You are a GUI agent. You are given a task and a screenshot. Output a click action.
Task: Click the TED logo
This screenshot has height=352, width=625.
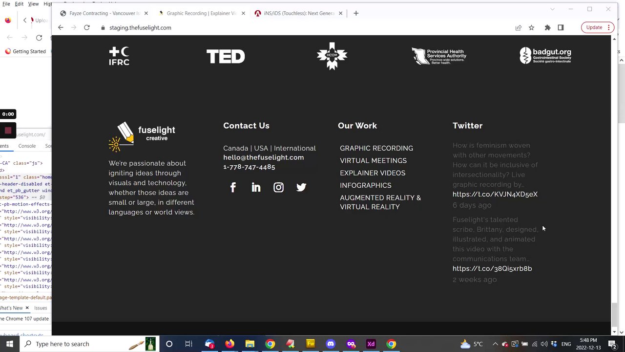coord(226,56)
